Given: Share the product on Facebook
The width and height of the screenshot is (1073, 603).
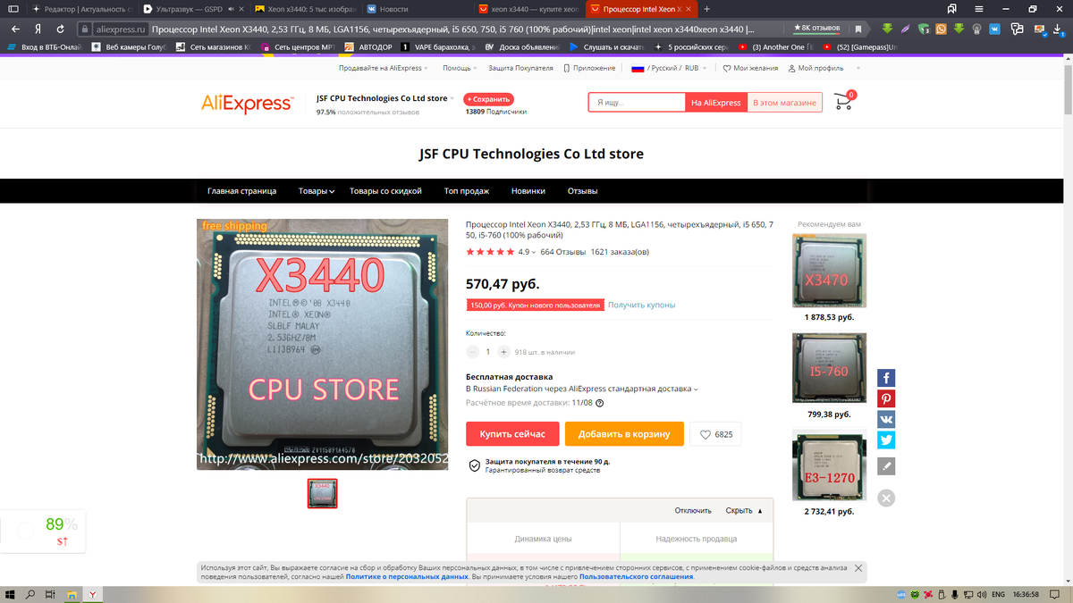Looking at the screenshot, I should click(886, 378).
